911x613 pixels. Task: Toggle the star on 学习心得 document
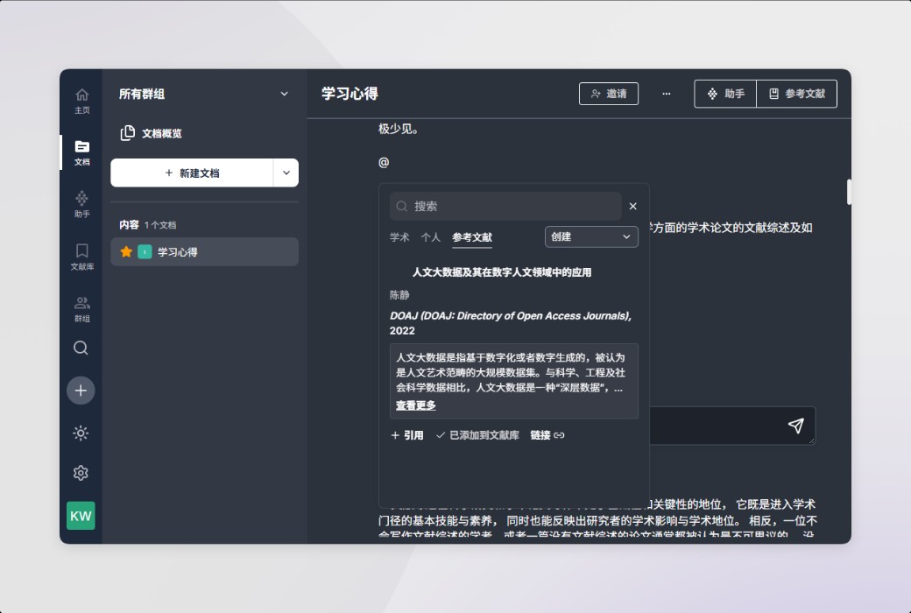pyautogui.click(x=126, y=251)
